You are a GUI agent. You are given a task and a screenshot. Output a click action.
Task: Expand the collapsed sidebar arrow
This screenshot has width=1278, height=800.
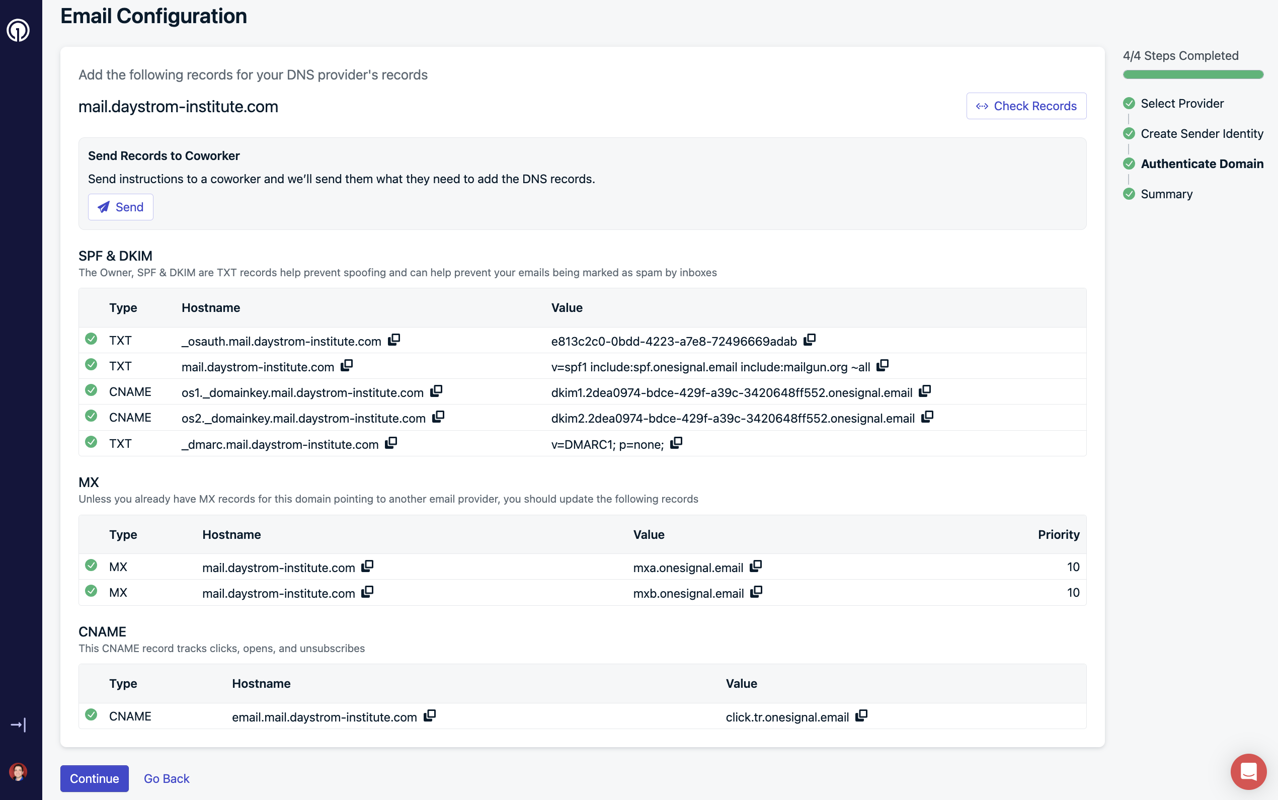pyautogui.click(x=18, y=725)
